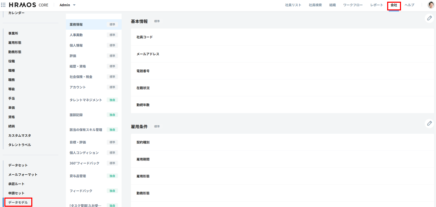This screenshot has width=436, height=207.
Task: Expand the Admin role dropdown
Action: click(68, 5)
